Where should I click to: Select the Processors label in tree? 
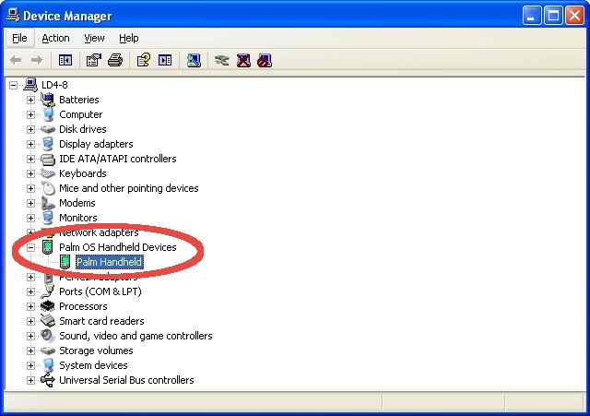tap(83, 306)
